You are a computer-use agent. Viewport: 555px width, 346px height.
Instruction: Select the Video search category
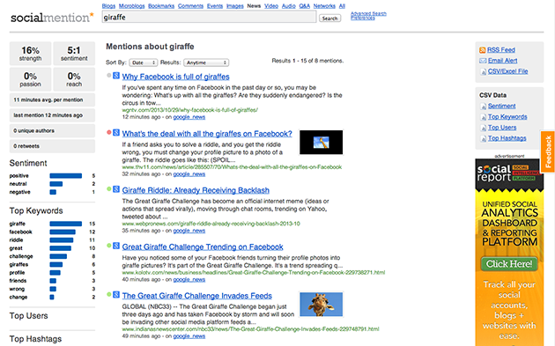pyautogui.click(x=271, y=6)
